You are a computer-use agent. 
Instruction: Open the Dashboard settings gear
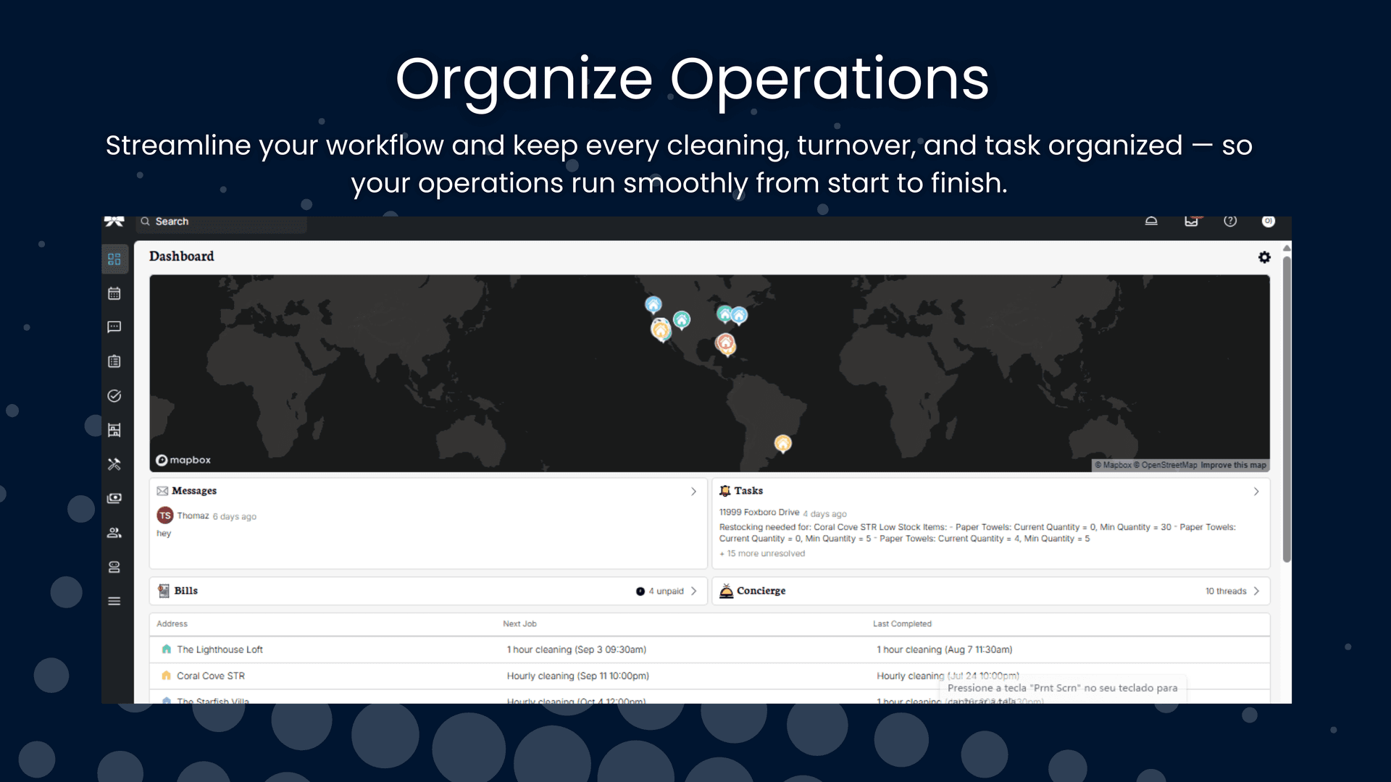(1263, 257)
